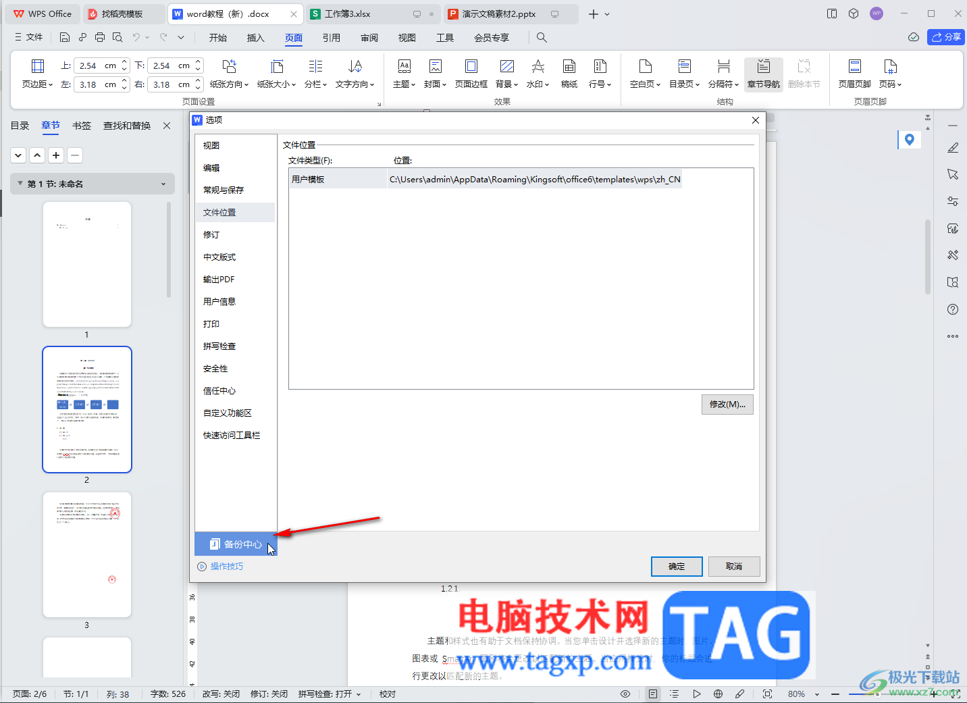
Task: Expand the page setup dialog launcher
Action: pyautogui.click(x=379, y=104)
